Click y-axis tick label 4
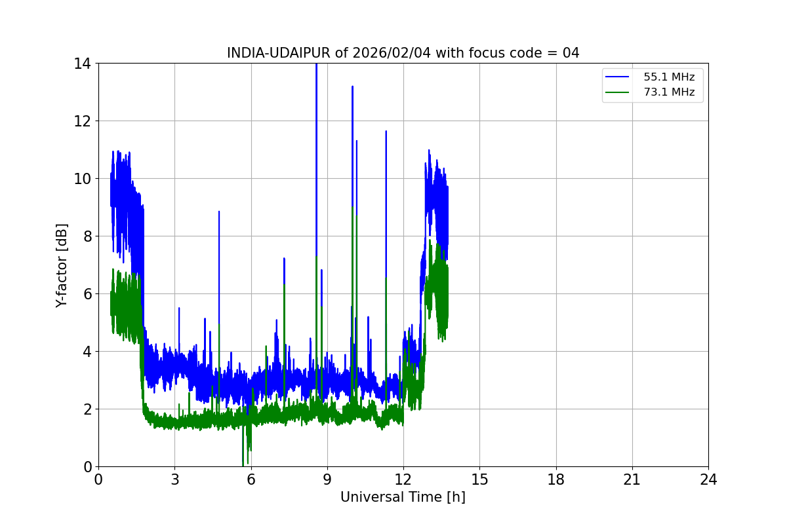 pyautogui.click(x=87, y=352)
